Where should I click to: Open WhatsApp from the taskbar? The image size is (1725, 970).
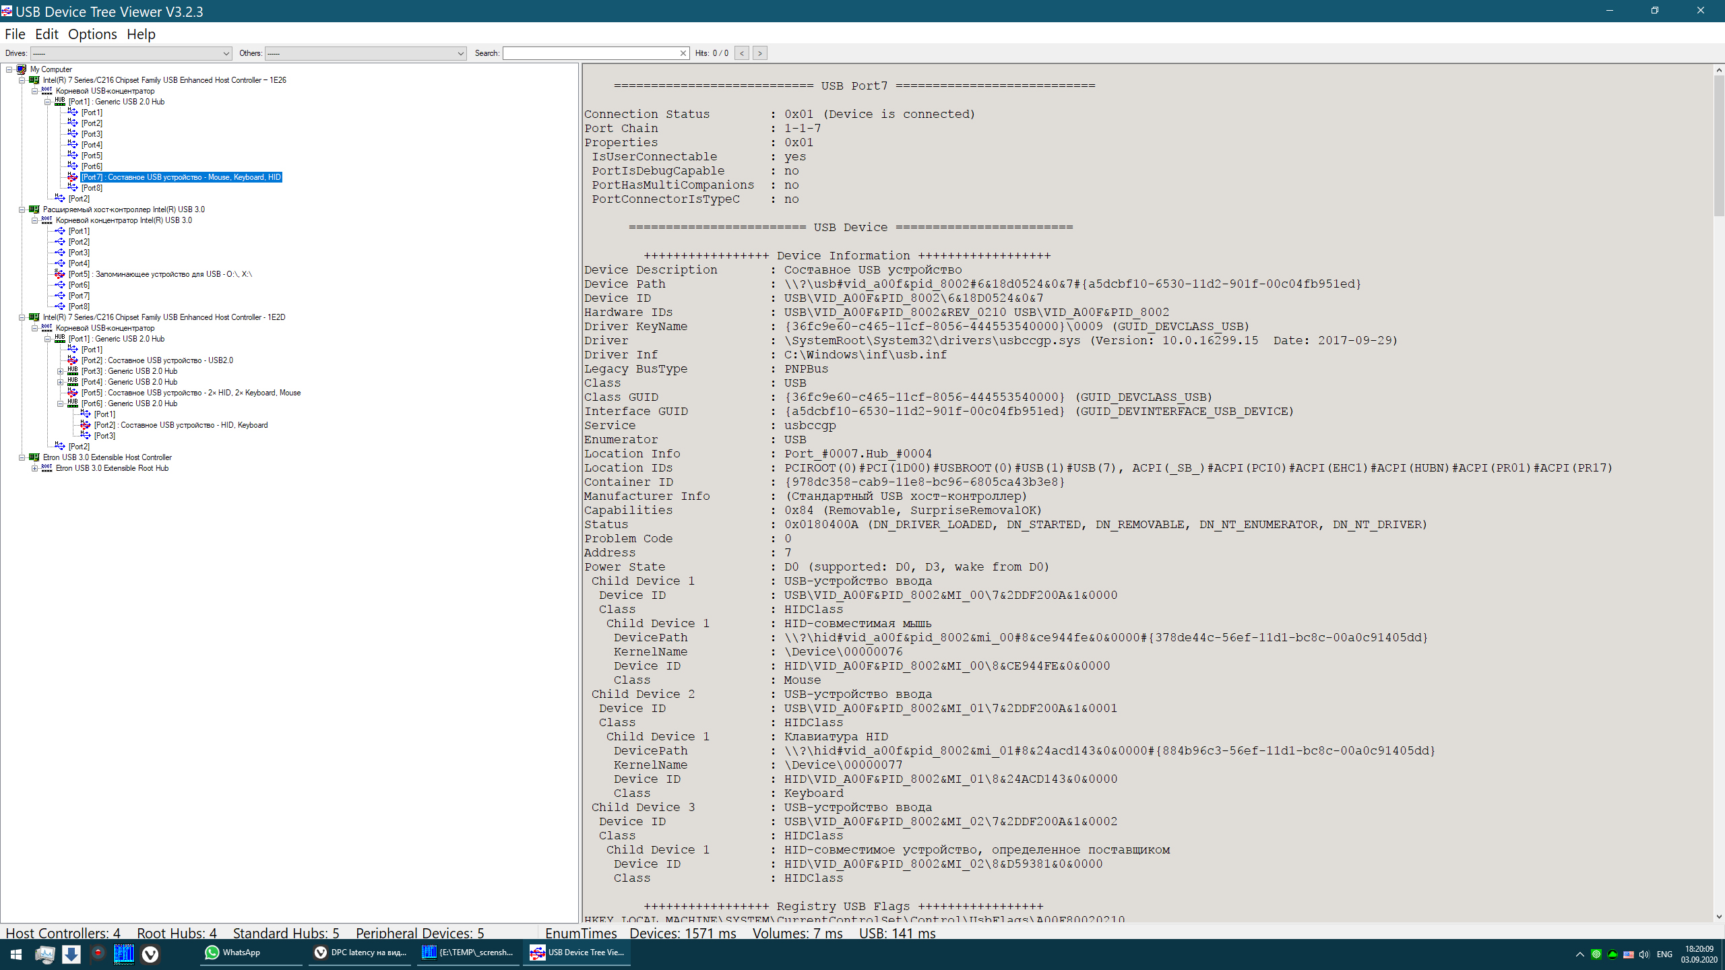point(233,952)
